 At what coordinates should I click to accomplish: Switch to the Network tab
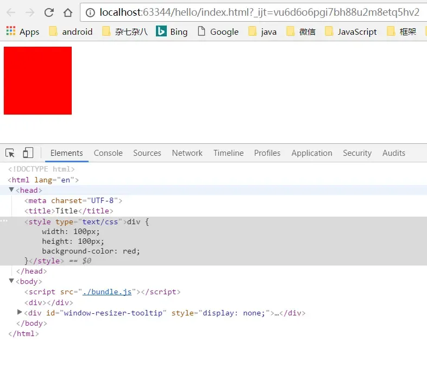pyautogui.click(x=187, y=153)
